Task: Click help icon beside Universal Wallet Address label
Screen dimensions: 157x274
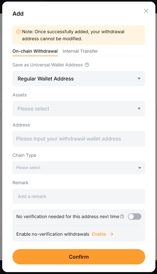Action: (x=87, y=65)
